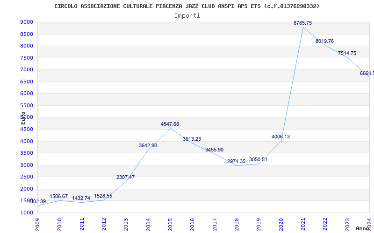This screenshot has height=233, width=374.
Task: Click the 4547.68 data label
Action: pos(170,124)
